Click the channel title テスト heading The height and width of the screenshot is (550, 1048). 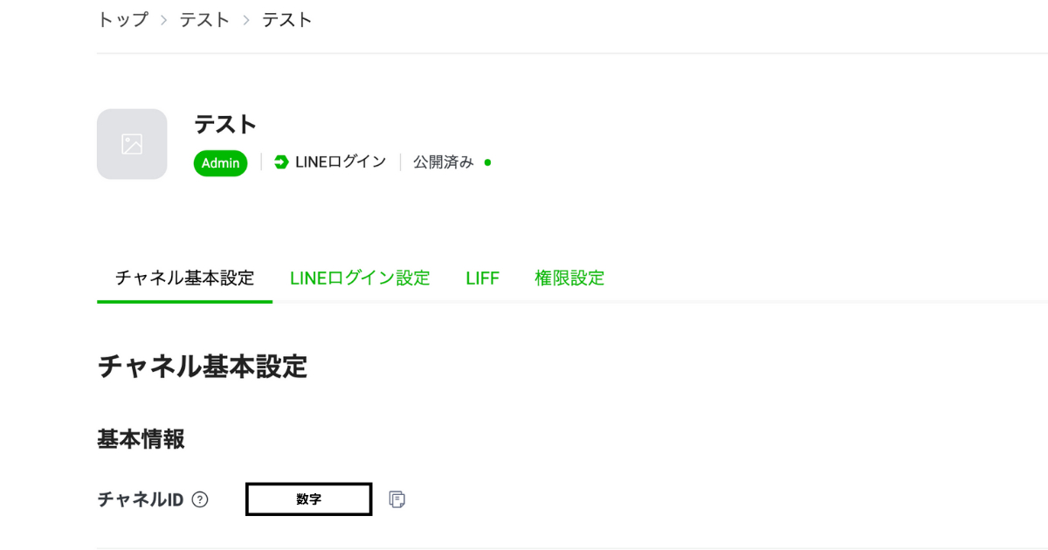tap(225, 124)
